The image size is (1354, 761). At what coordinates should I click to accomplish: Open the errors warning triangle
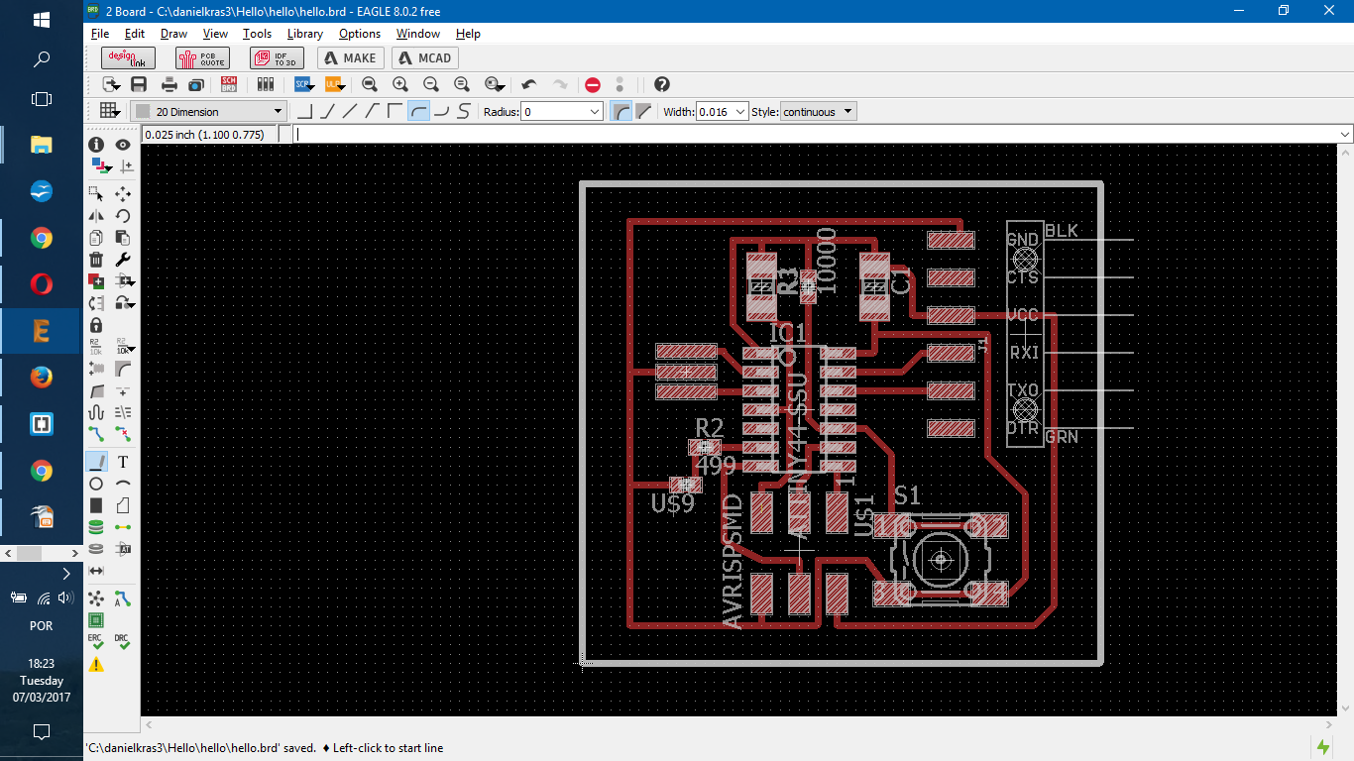click(x=96, y=665)
